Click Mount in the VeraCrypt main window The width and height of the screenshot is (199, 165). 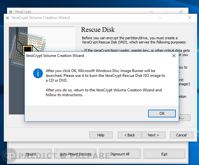(x=31, y=154)
